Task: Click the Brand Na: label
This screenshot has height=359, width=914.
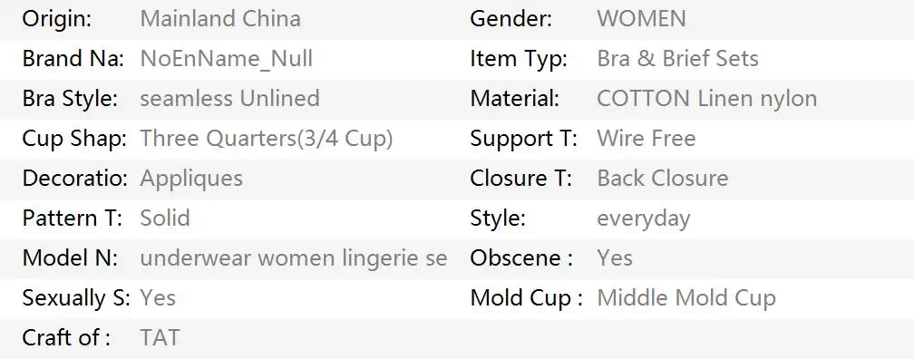Action: [x=73, y=58]
